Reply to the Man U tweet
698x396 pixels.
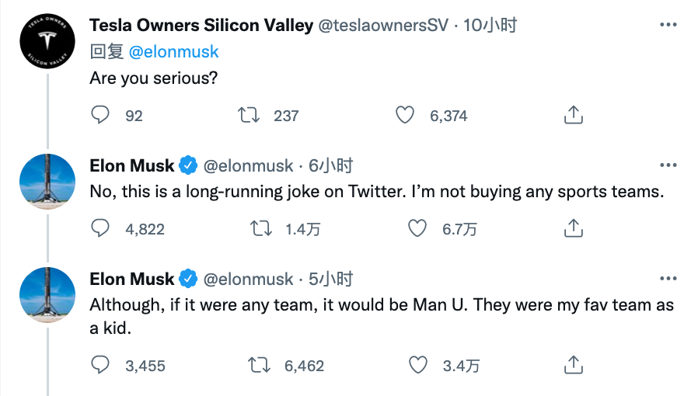point(101,365)
